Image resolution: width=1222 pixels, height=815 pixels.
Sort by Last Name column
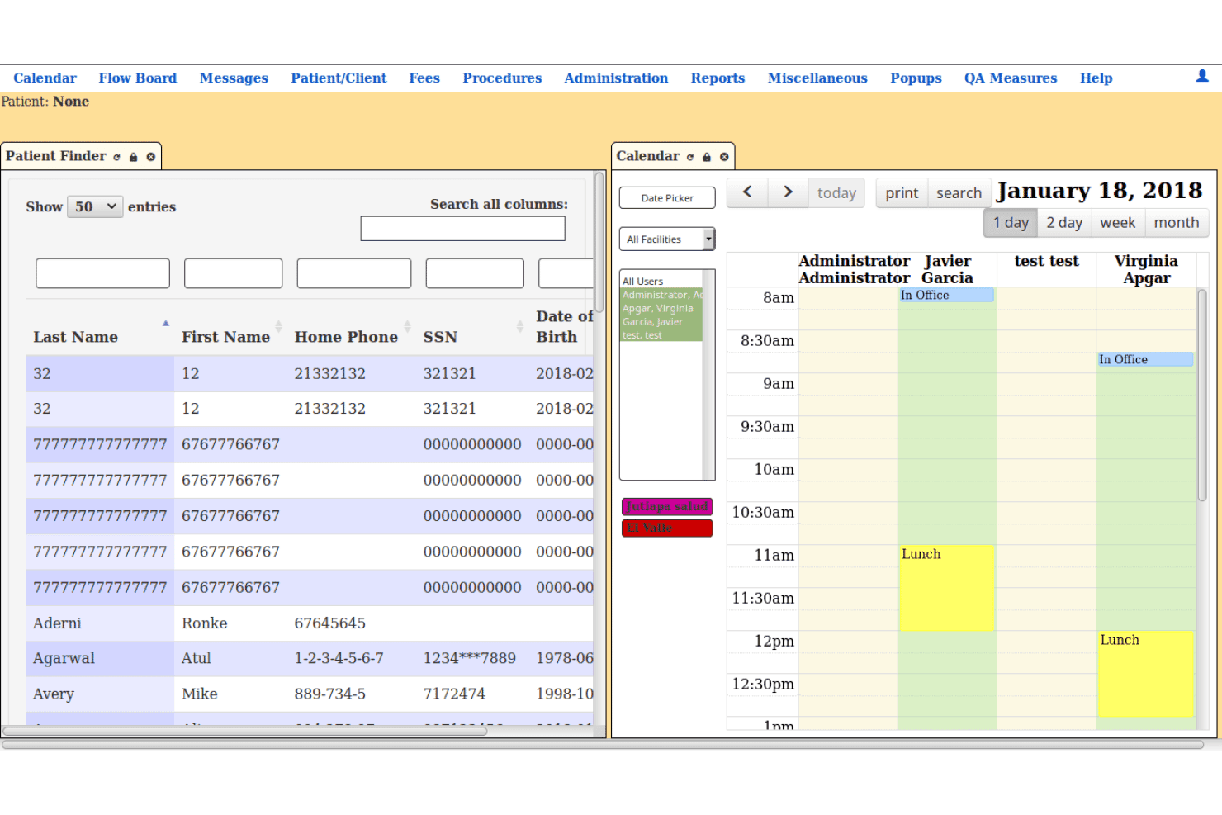100,337
